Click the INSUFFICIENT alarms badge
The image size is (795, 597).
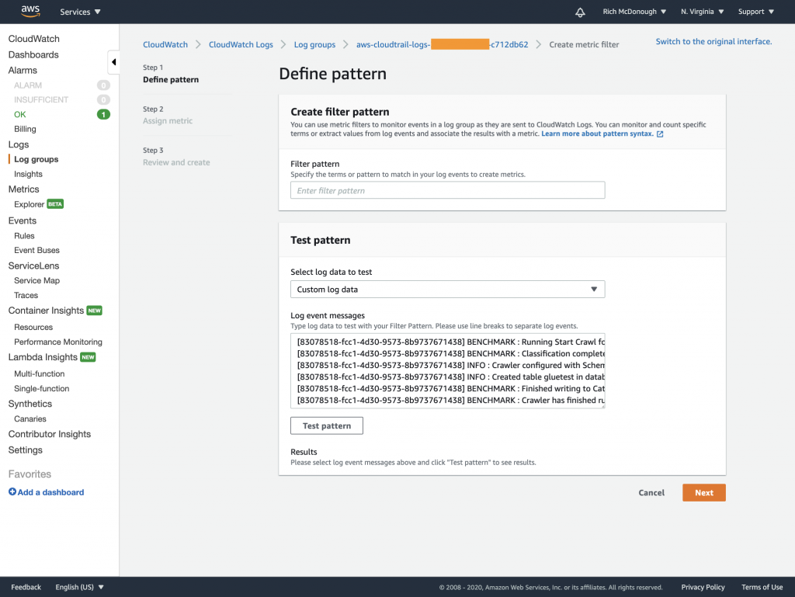[x=102, y=99]
